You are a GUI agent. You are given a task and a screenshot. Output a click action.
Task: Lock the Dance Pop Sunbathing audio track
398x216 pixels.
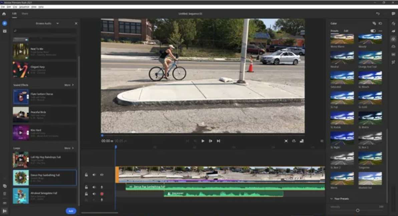point(86,187)
